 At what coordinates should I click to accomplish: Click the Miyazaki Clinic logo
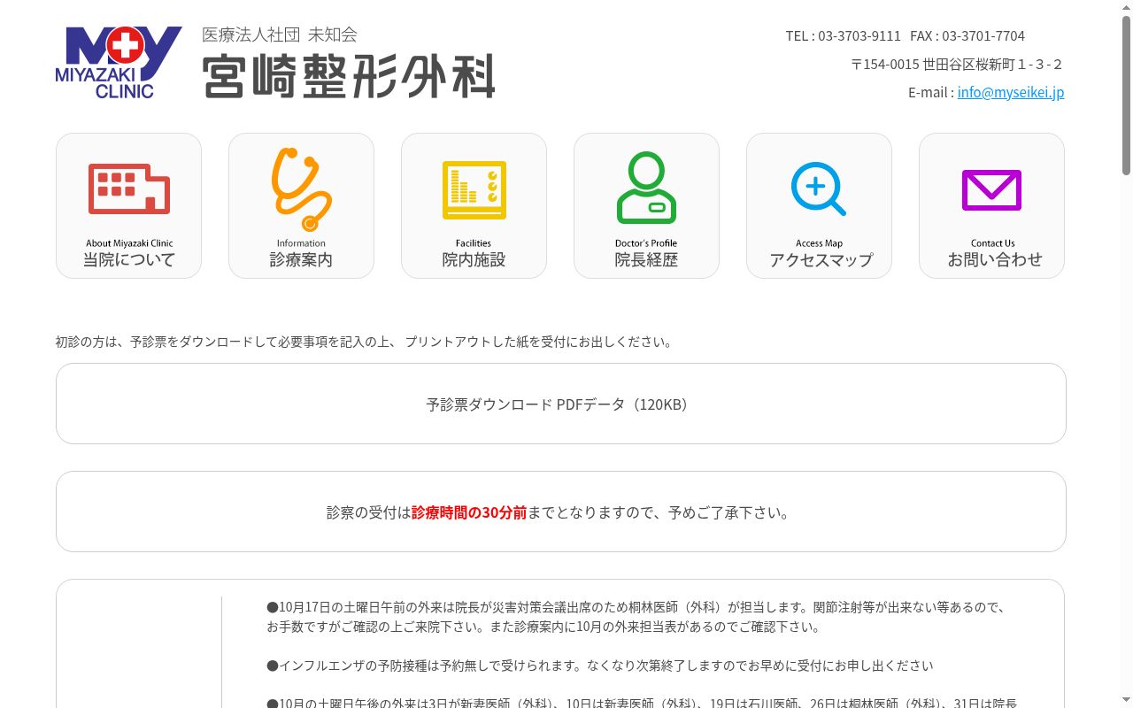pyautogui.click(x=119, y=62)
